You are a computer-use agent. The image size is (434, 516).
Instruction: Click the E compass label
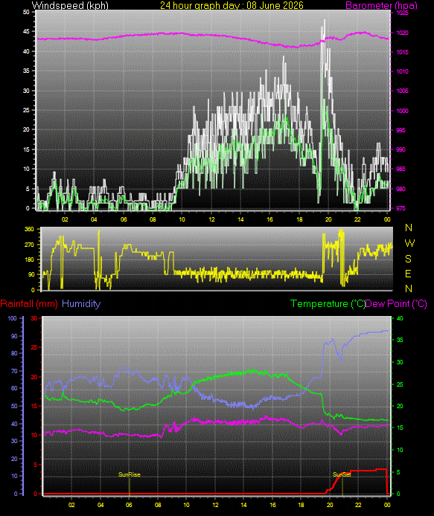point(408,274)
